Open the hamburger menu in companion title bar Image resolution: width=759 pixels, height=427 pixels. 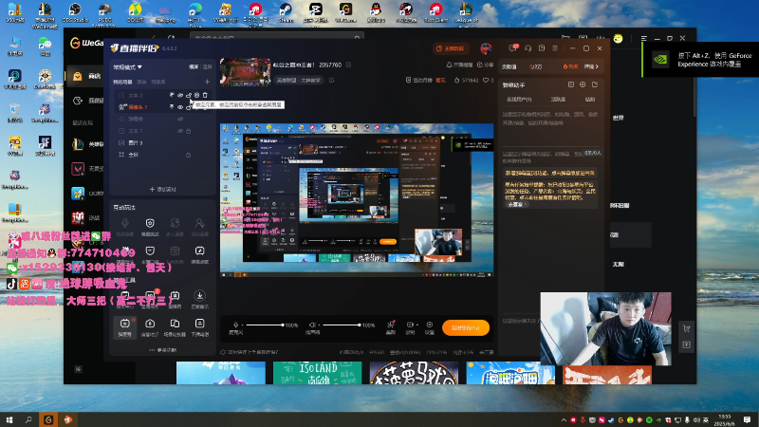(555, 48)
